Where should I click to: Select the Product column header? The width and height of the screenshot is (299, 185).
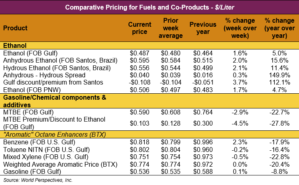pos(16,28)
